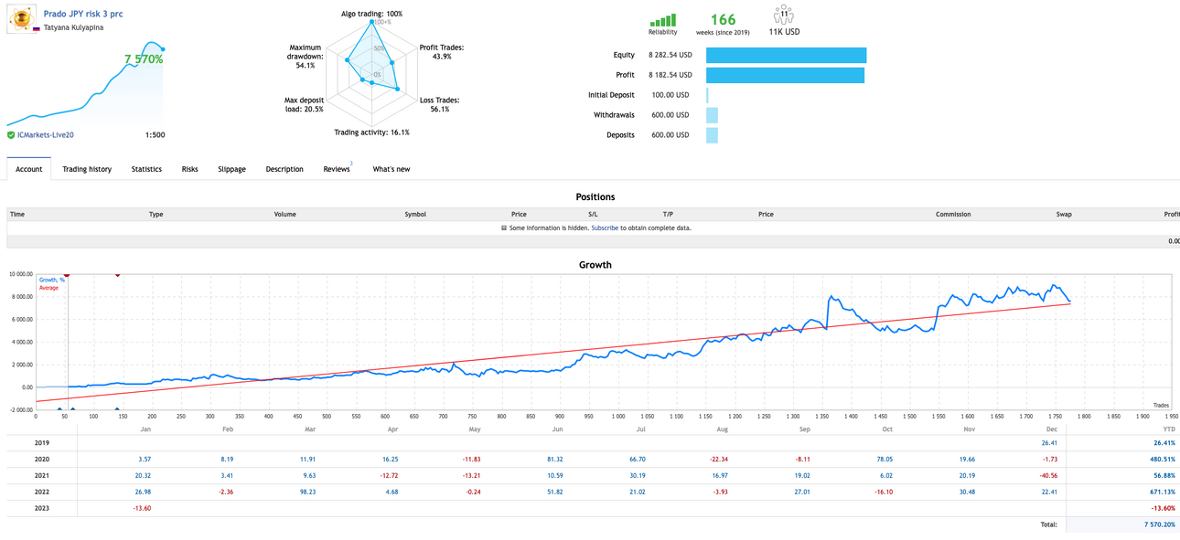The height and width of the screenshot is (540, 1180).
Task: Click the Russian flag icon beside the author
Action: point(37,28)
